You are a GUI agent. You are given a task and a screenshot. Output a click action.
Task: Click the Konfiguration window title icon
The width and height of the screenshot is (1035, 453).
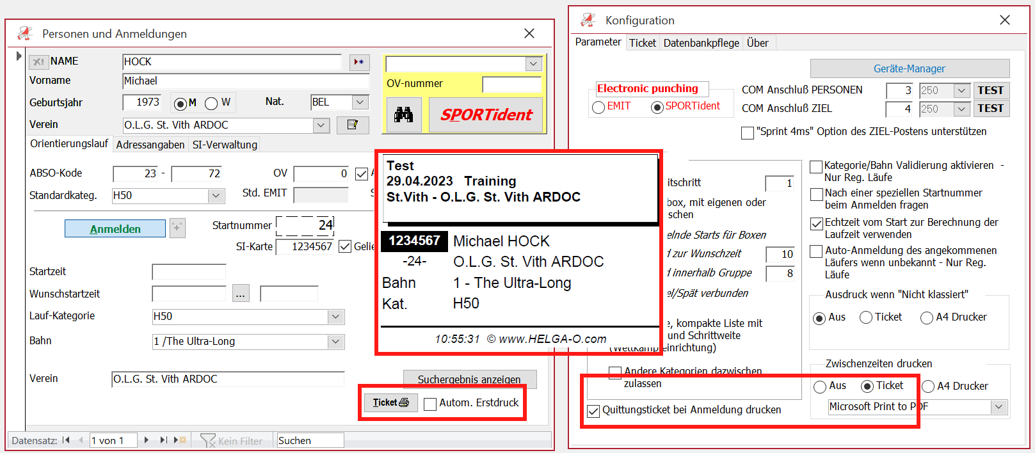[588, 20]
